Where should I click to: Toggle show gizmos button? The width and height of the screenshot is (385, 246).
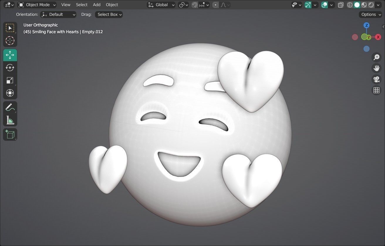[x=308, y=5]
